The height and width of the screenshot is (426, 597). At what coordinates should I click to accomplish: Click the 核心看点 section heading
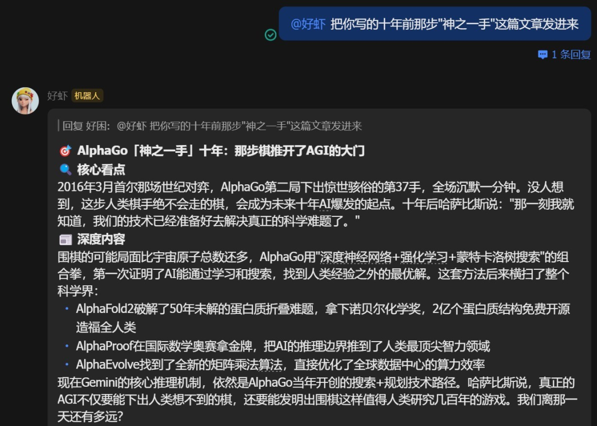click(x=101, y=169)
